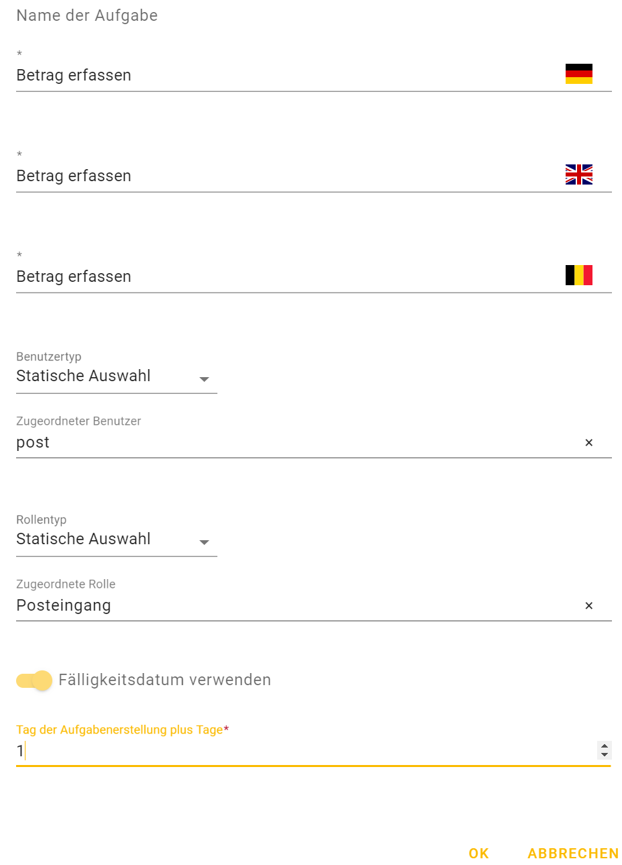Click the UK flag icon
Image resolution: width=622 pixels, height=865 pixels.
pyautogui.click(x=578, y=174)
